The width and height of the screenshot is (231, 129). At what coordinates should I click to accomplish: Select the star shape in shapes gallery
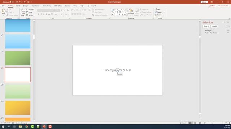pyautogui.click(x=125, y=14)
